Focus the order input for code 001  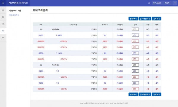coord(135,29)
